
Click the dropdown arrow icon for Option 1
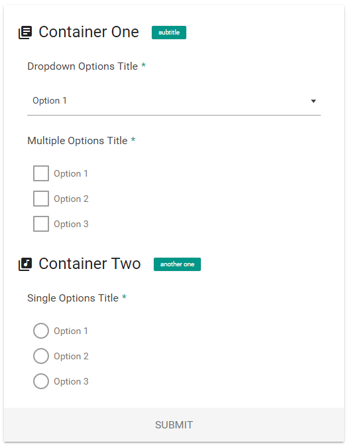313,101
